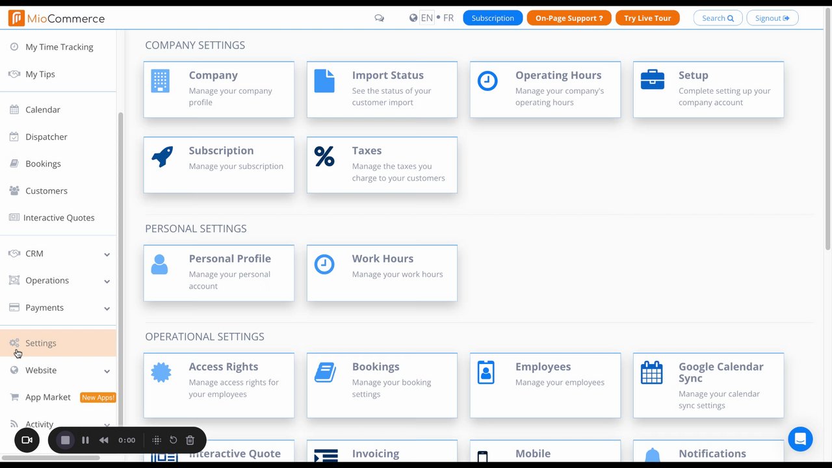832x468 pixels.
Task: Click Try Live Tour button
Action: click(x=647, y=18)
